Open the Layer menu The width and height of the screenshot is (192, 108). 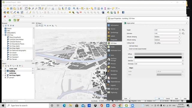click(x=19, y=5)
